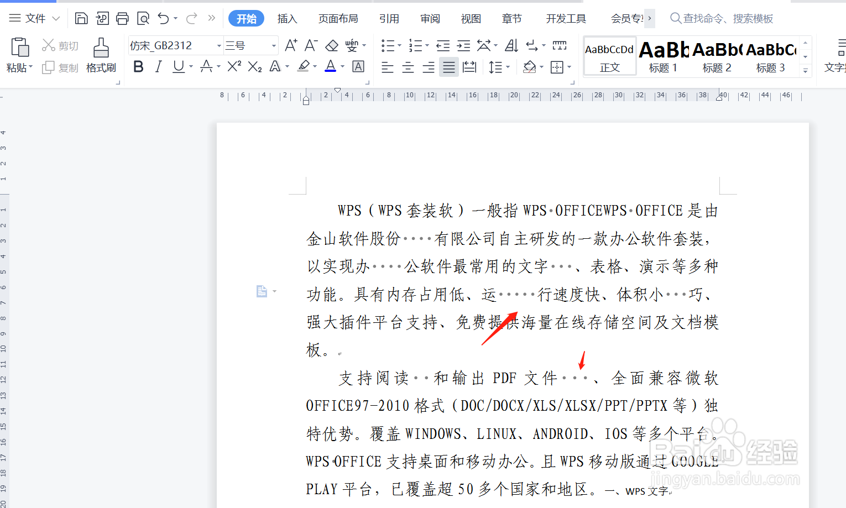Apply subscript X₂ formatting

[255, 67]
